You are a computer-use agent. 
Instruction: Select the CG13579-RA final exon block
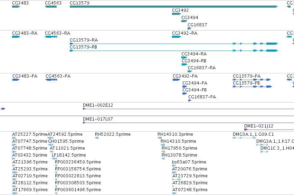click(x=272, y=44)
